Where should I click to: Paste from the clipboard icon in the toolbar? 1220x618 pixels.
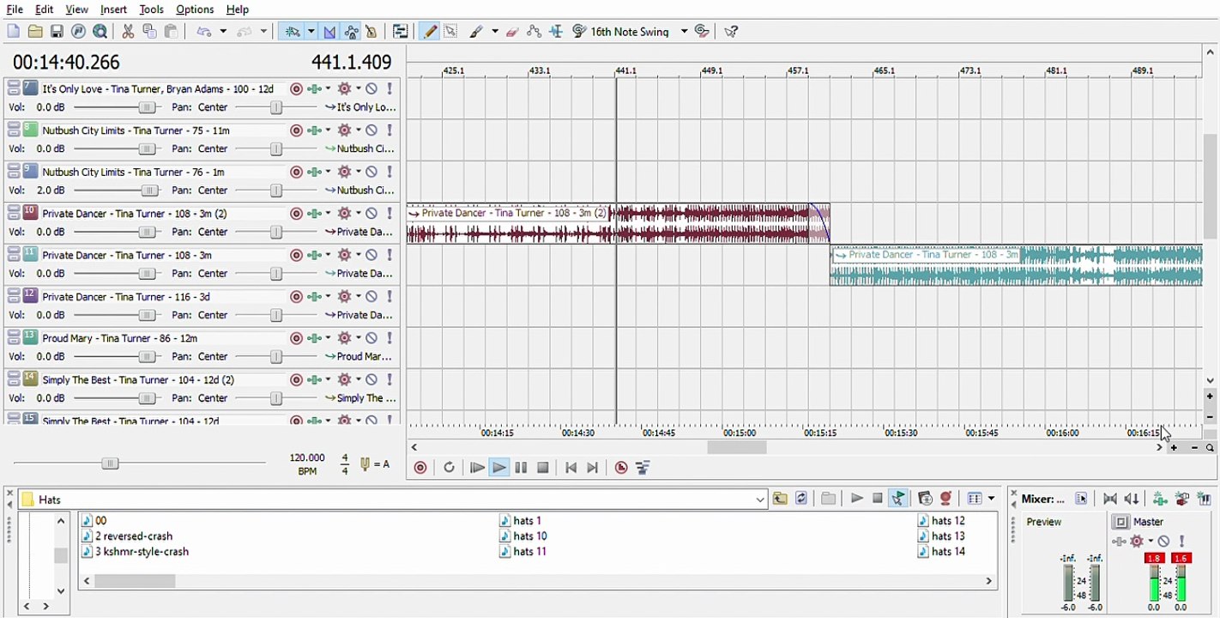(171, 32)
